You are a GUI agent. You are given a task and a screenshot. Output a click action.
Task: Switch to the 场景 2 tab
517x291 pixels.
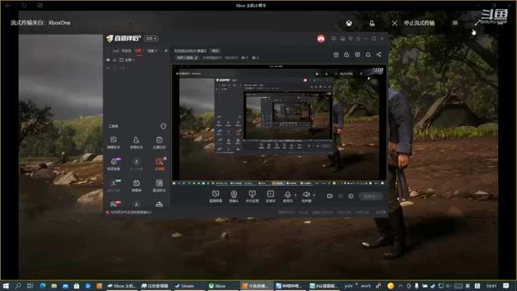coord(152,51)
